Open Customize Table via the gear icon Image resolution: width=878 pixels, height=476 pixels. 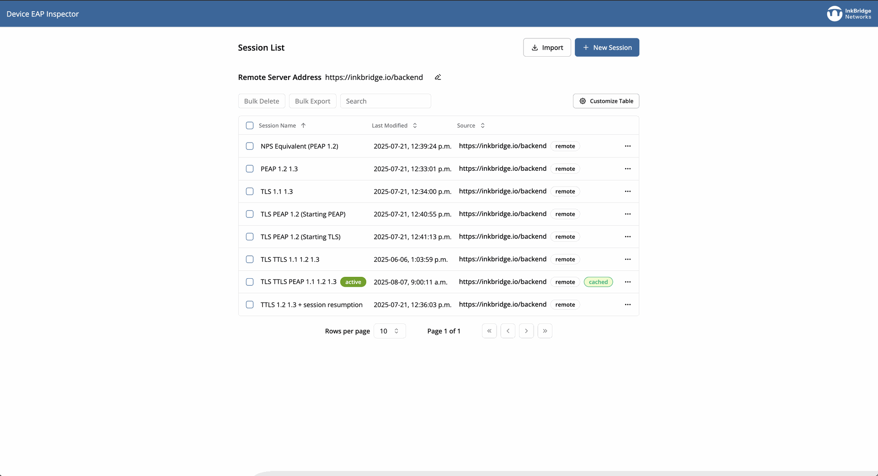tap(582, 101)
